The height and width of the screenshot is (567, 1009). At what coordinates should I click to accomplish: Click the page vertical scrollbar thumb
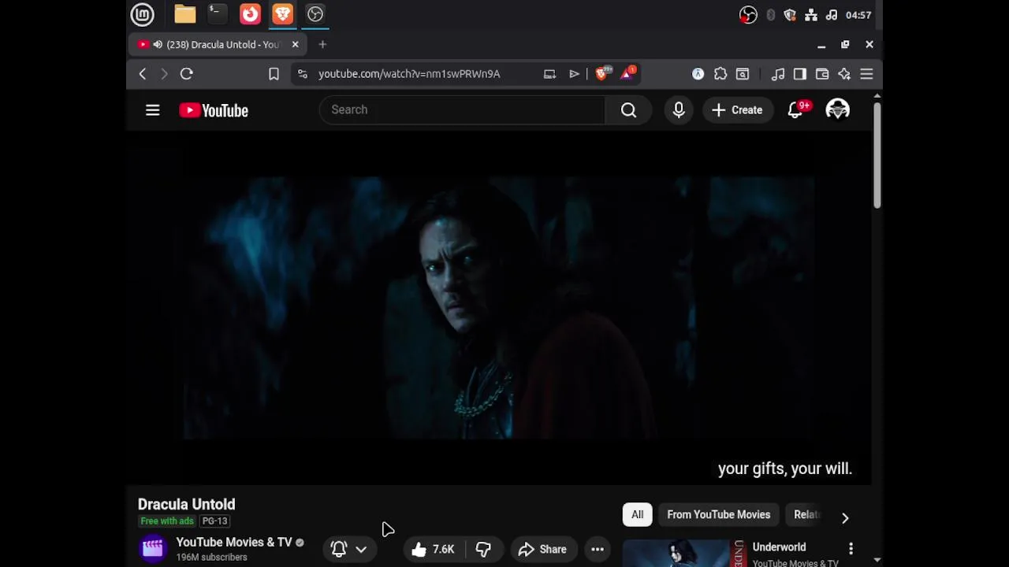pos(877,154)
